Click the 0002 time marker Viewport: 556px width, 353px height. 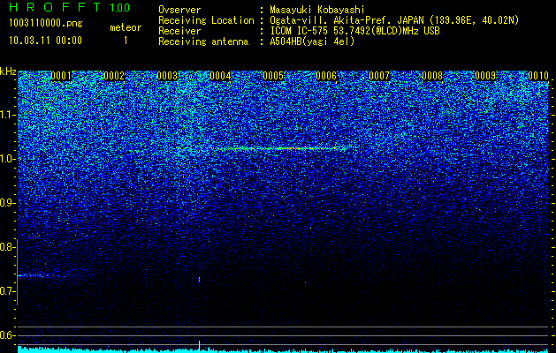(114, 76)
